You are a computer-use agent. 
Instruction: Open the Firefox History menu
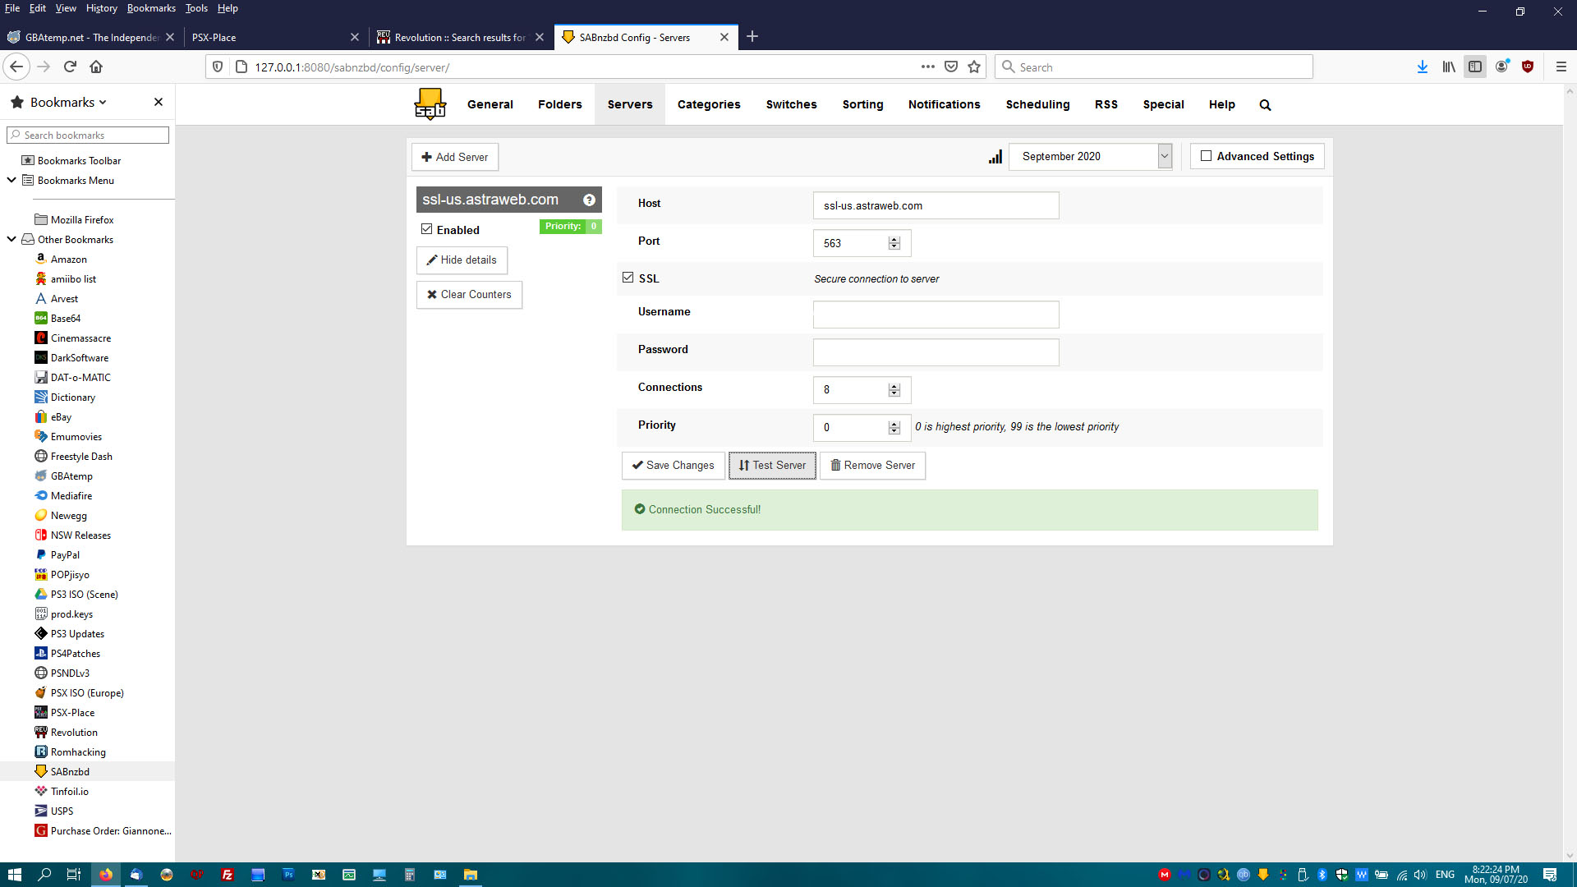pos(101,8)
